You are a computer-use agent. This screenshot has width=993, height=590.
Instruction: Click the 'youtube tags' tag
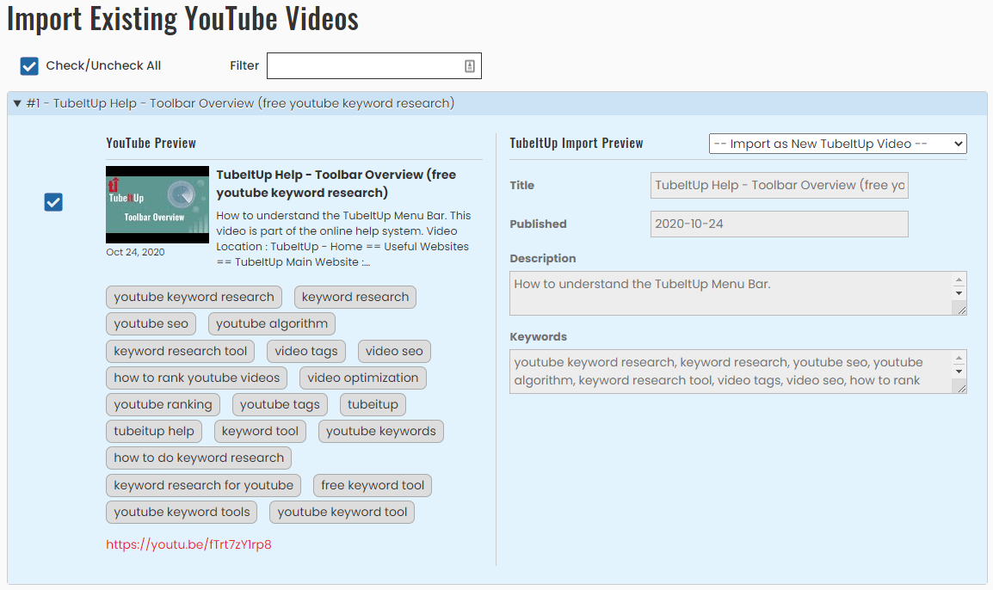[x=280, y=404]
